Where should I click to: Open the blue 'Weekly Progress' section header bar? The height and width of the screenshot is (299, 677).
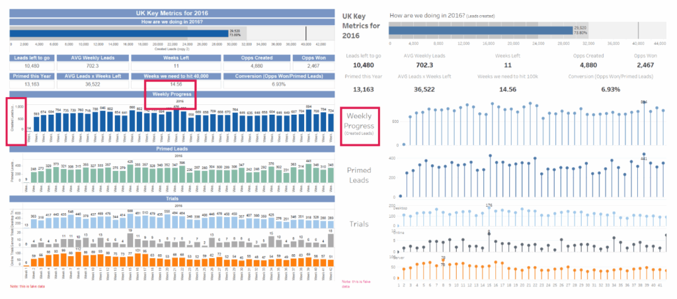(172, 94)
